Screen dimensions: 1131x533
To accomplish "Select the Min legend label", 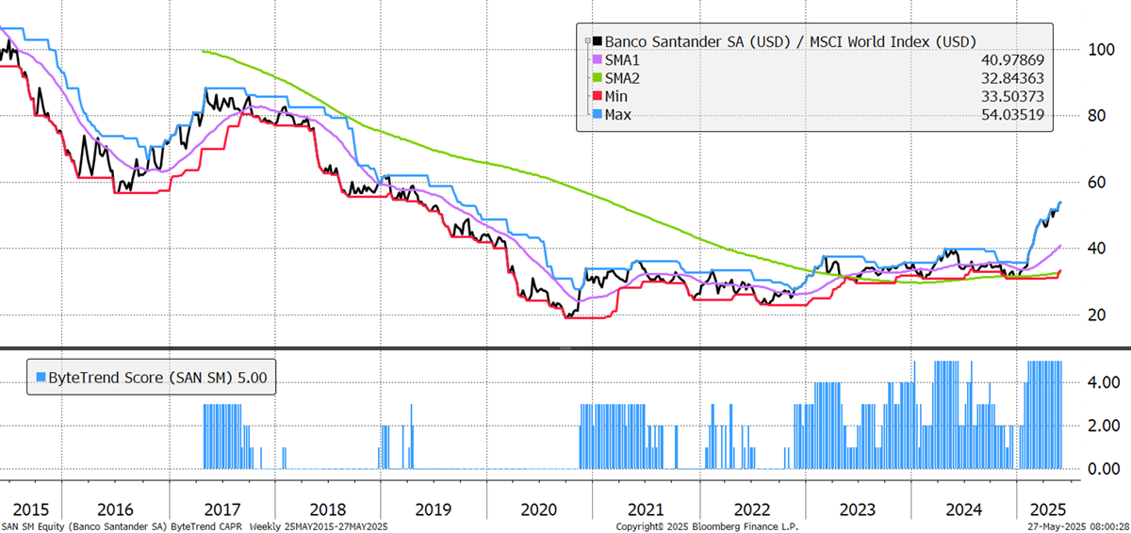I will 615,96.
